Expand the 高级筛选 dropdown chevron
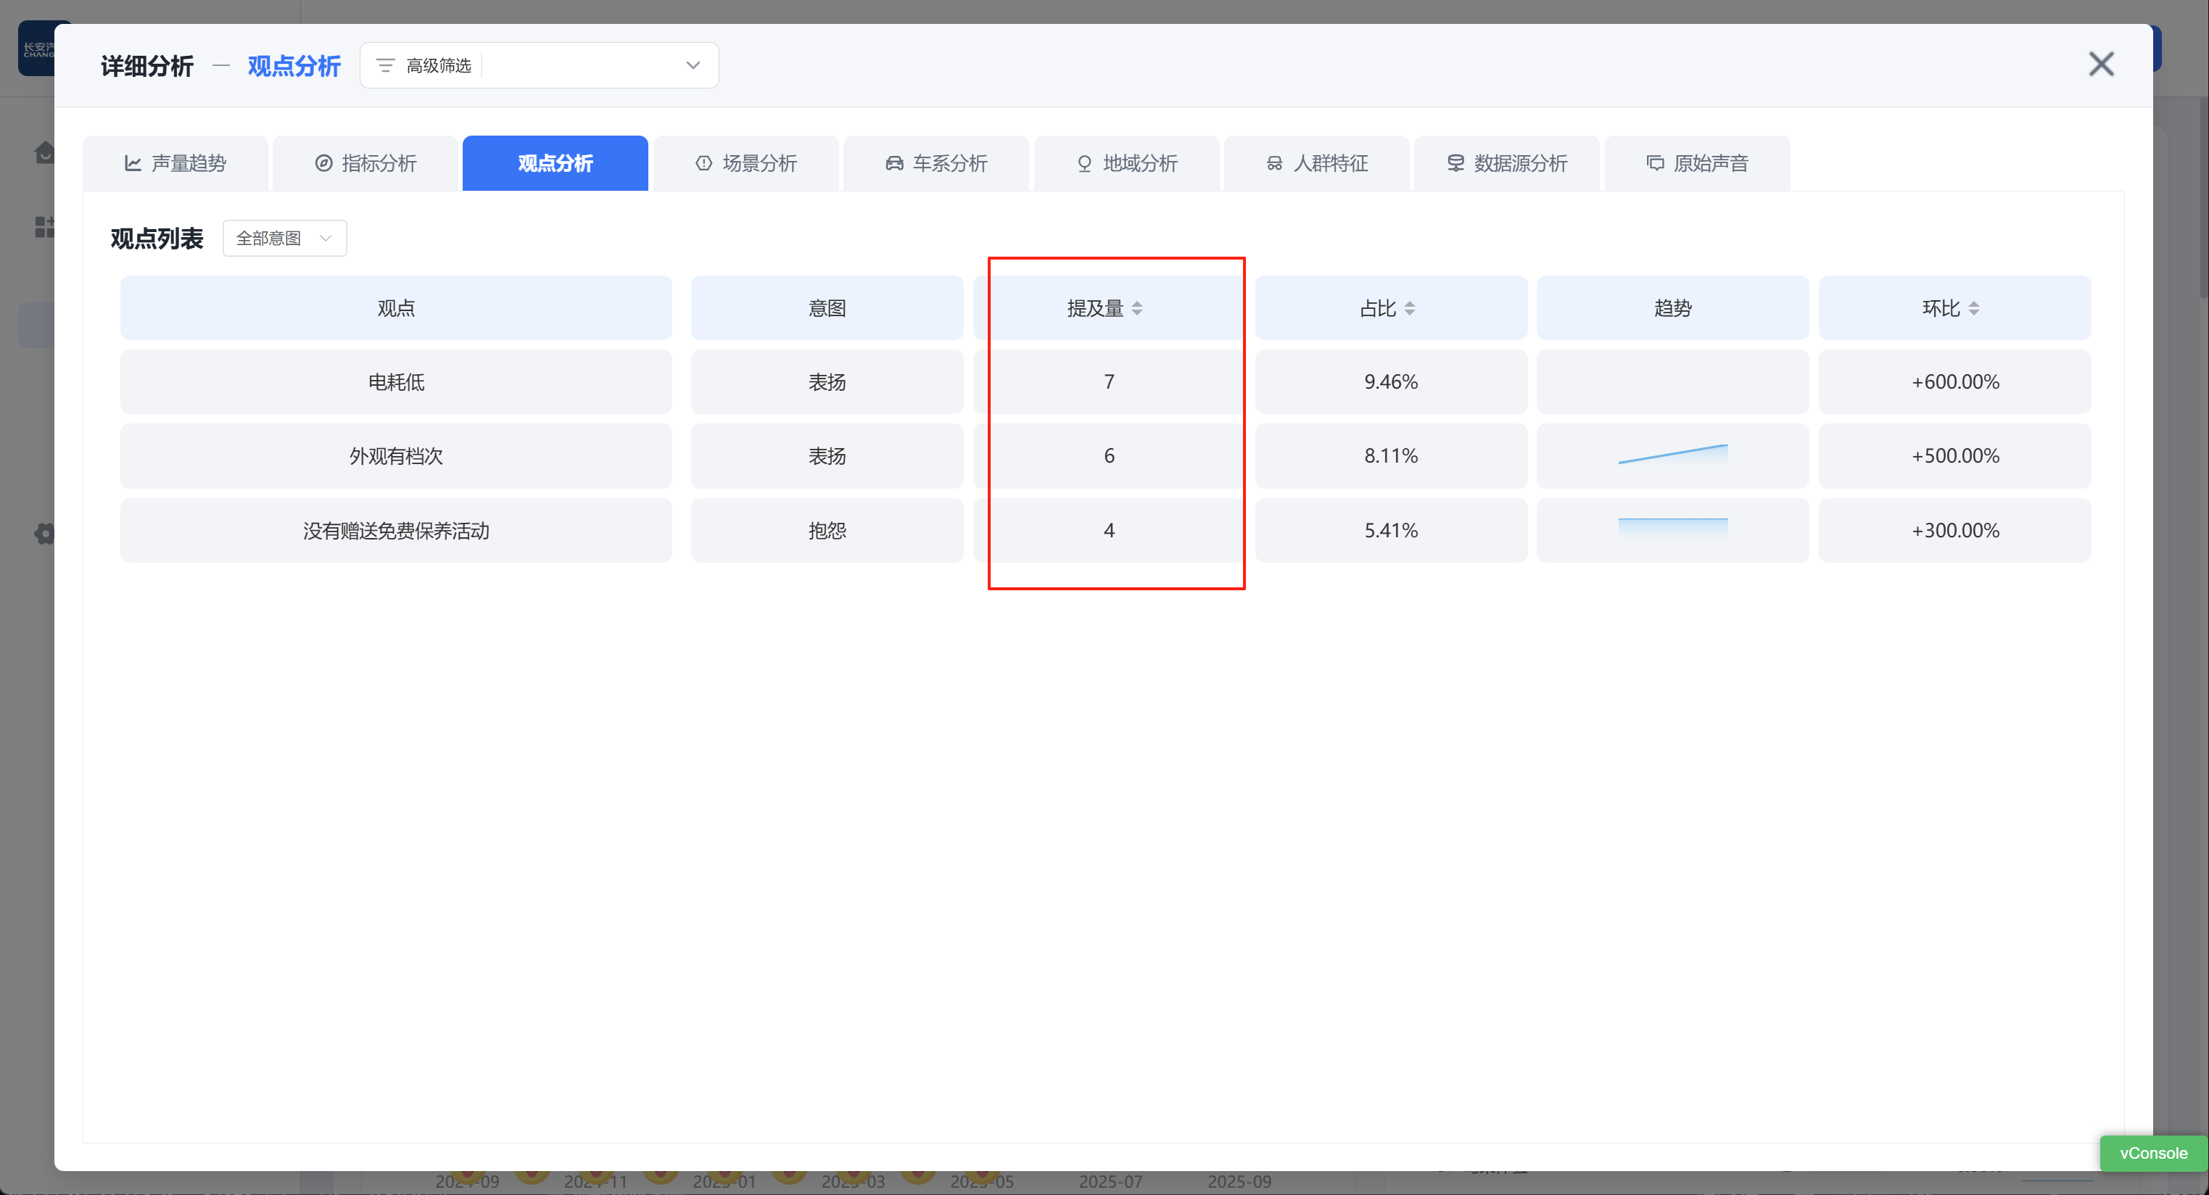The width and height of the screenshot is (2209, 1195). [693, 65]
